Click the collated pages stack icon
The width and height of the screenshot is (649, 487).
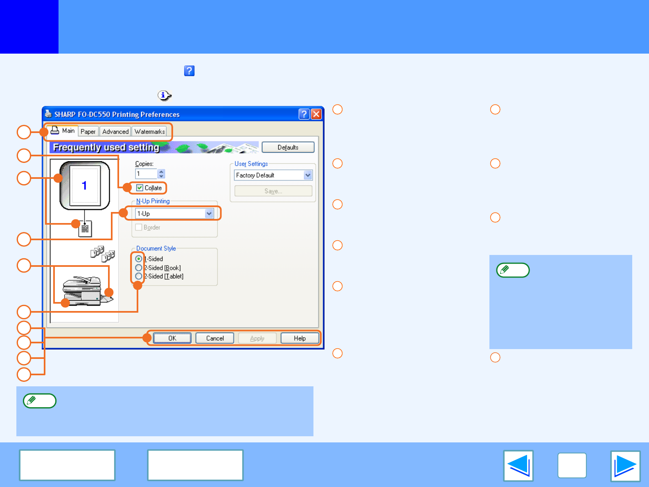click(102, 253)
